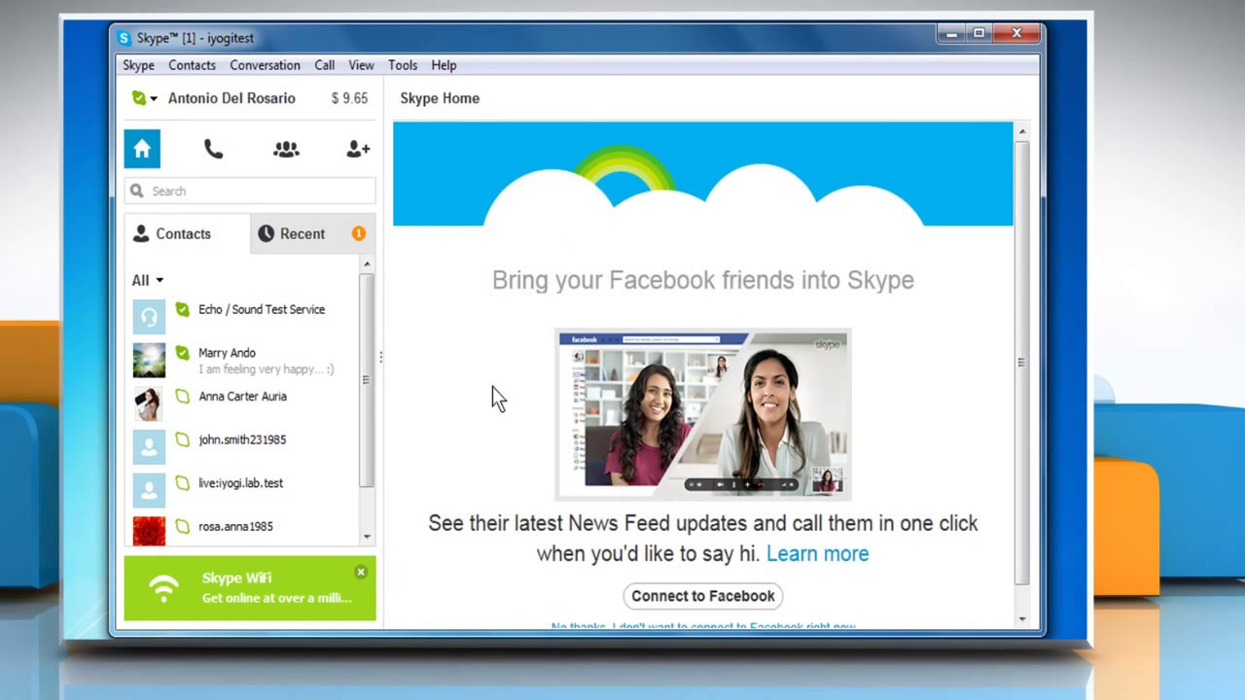Click status icon beside john.smith231985
The width and height of the screenshot is (1245, 700).
pyautogui.click(x=182, y=439)
